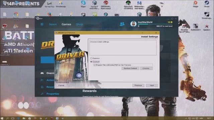Open the Skype desktop shortcut

(x=83, y=4)
